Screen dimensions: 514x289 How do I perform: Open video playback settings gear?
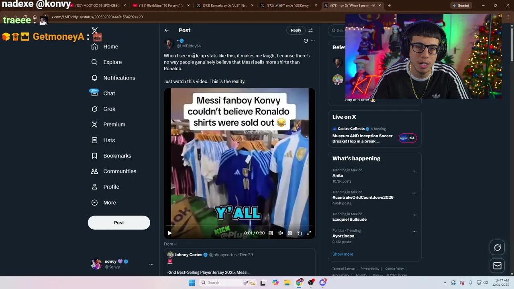coord(290,233)
